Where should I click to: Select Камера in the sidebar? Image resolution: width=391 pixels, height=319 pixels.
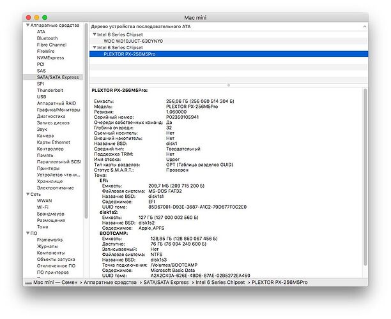coord(45,135)
